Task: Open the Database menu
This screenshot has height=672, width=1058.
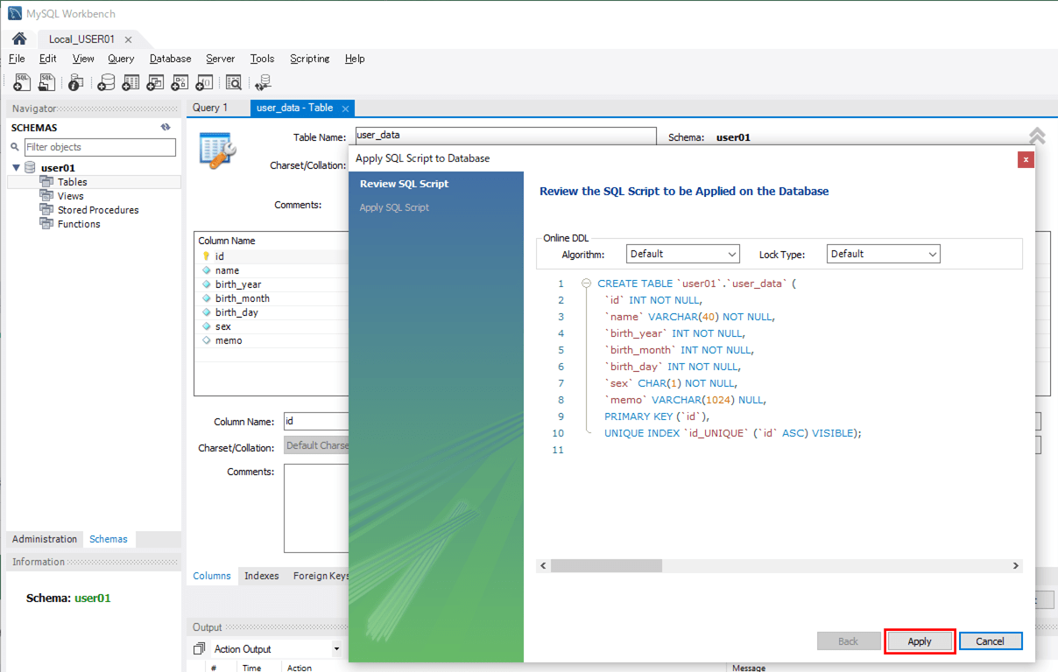Action: point(170,59)
